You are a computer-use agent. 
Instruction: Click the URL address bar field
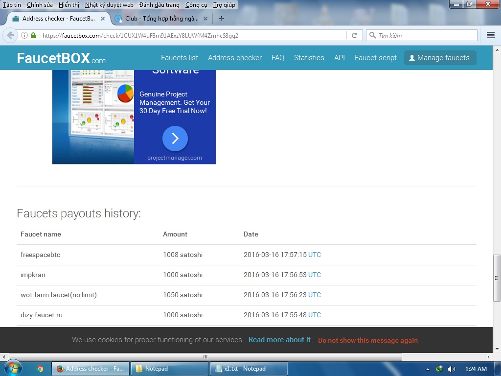coord(192,35)
